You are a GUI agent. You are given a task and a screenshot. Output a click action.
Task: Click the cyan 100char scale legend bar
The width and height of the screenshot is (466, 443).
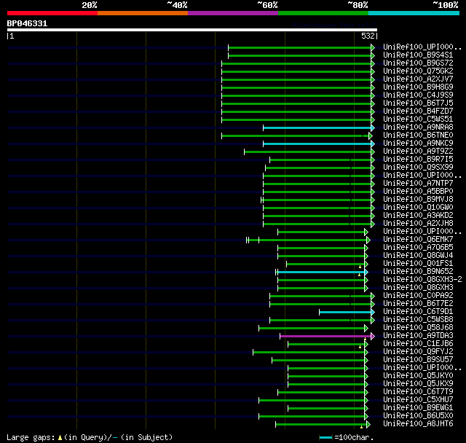point(325,437)
